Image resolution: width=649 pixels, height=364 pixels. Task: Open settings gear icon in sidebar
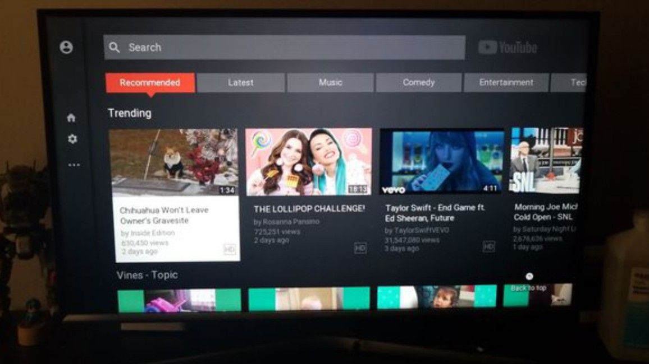coord(72,139)
